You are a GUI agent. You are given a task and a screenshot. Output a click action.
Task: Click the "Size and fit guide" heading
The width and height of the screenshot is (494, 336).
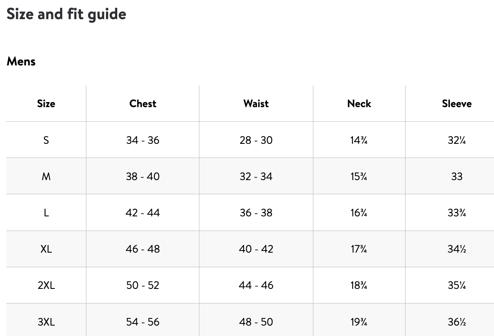click(x=66, y=14)
